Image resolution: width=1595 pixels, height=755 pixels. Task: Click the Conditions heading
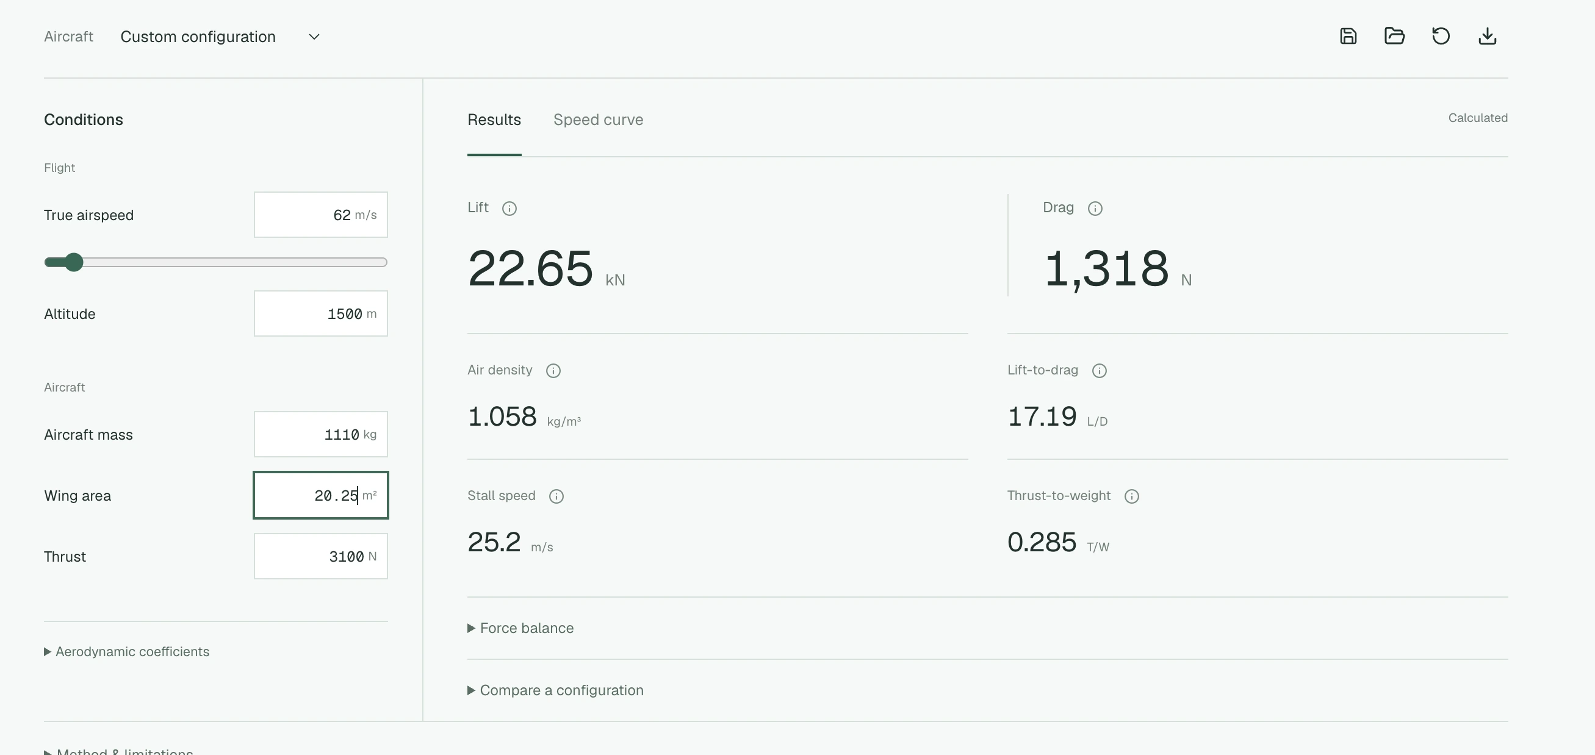point(84,120)
